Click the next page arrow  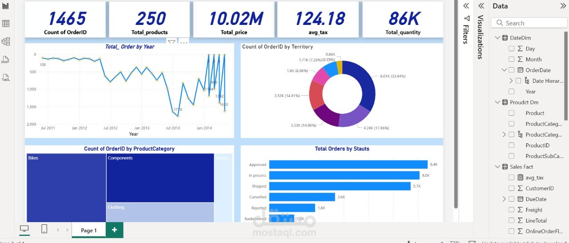[x=68, y=230]
